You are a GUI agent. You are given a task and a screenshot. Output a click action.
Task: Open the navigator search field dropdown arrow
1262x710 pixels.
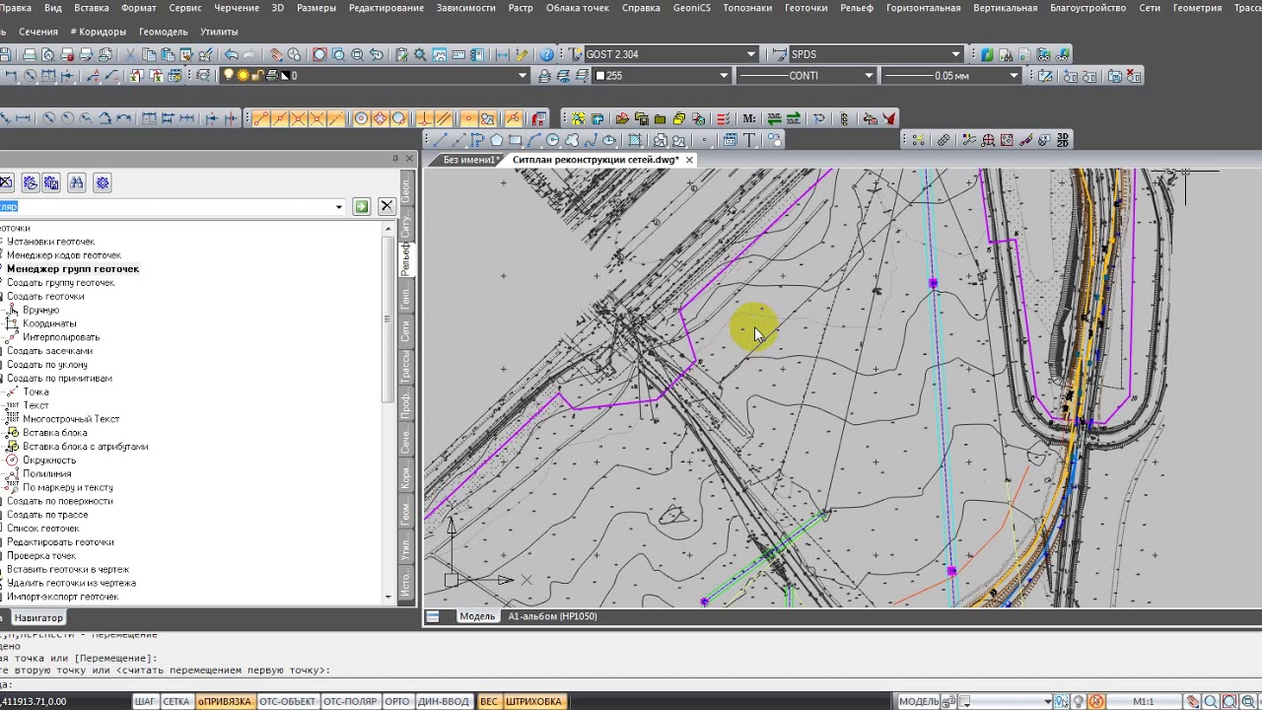point(339,207)
